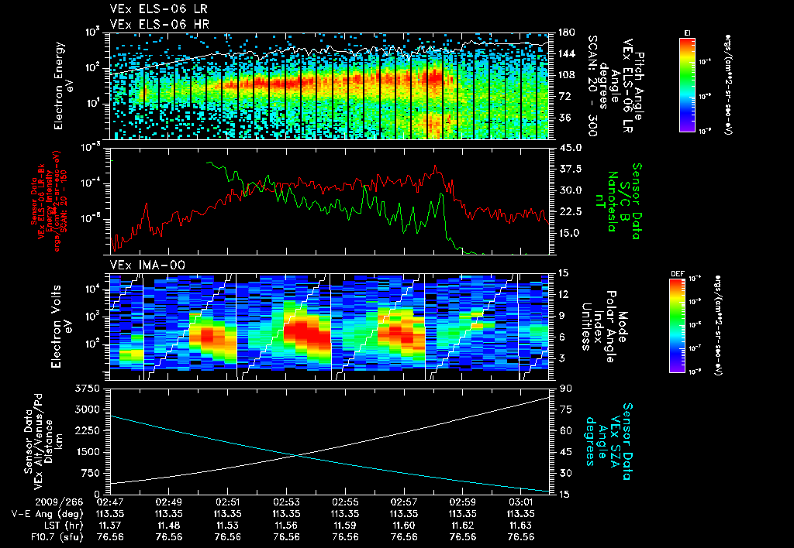Click the 180 pitch angle tick

pyautogui.click(x=565, y=33)
